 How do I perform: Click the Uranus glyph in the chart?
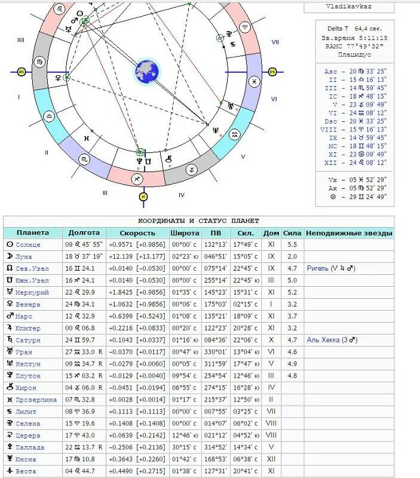(231, 106)
